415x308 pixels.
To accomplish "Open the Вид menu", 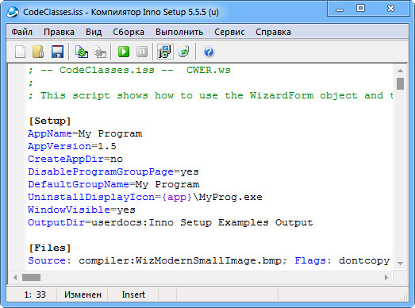I will click(94, 32).
